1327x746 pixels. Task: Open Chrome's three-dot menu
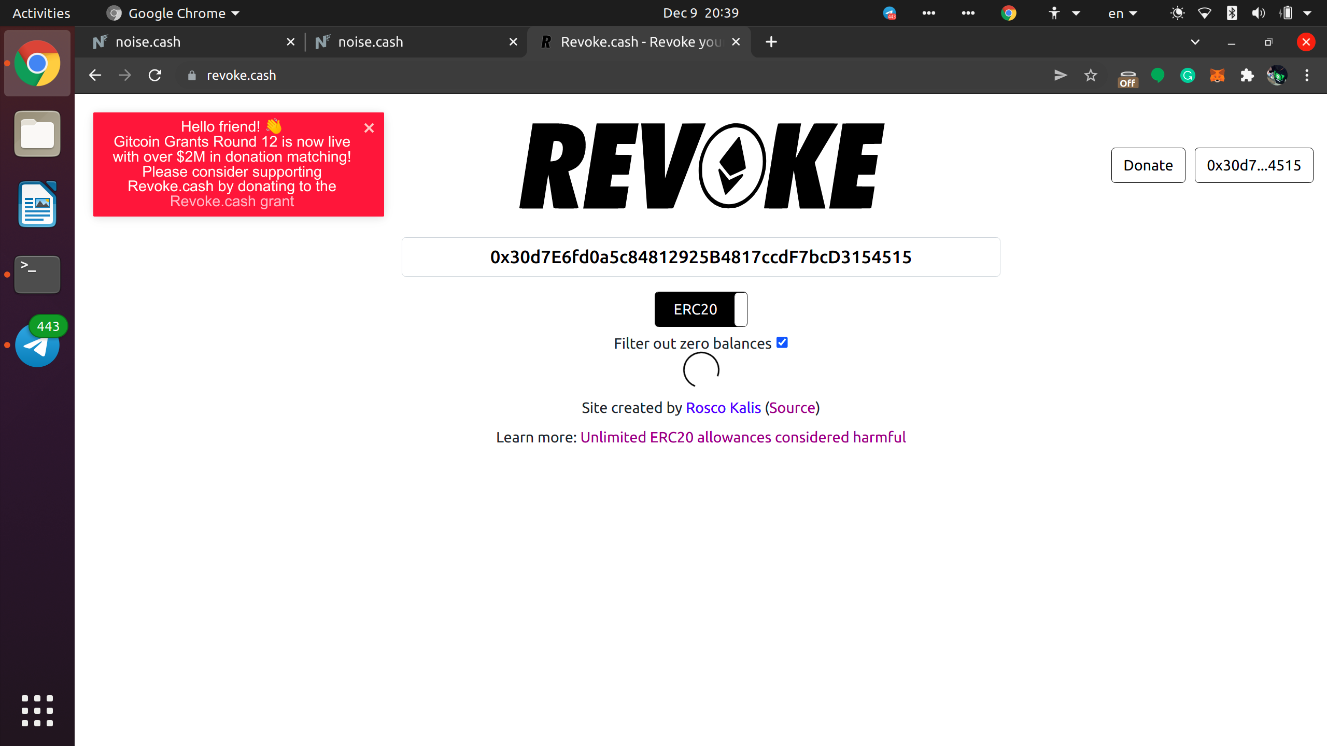(x=1307, y=76)
